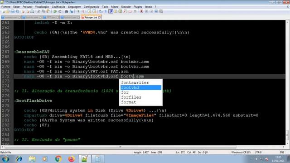Click the 'Windows (CR LF)' status bar entry
This screenshot has width=290, height=163.
pyautogui.click(x=241, y=152)
